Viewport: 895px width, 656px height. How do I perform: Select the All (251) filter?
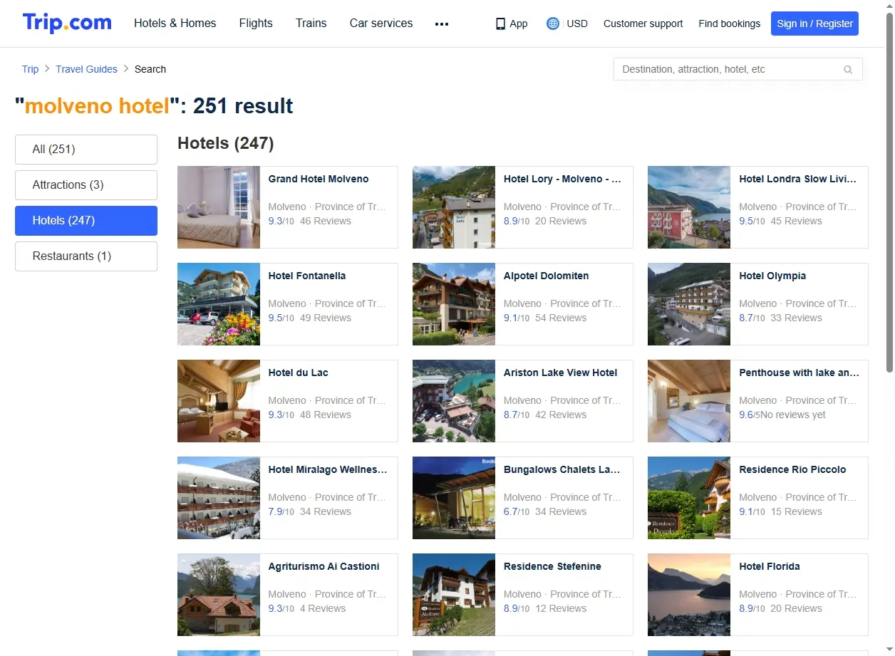[86, 150]
